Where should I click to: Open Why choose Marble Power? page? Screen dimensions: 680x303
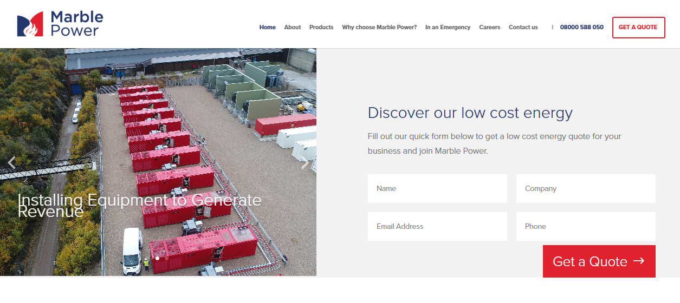click(379, 27)
